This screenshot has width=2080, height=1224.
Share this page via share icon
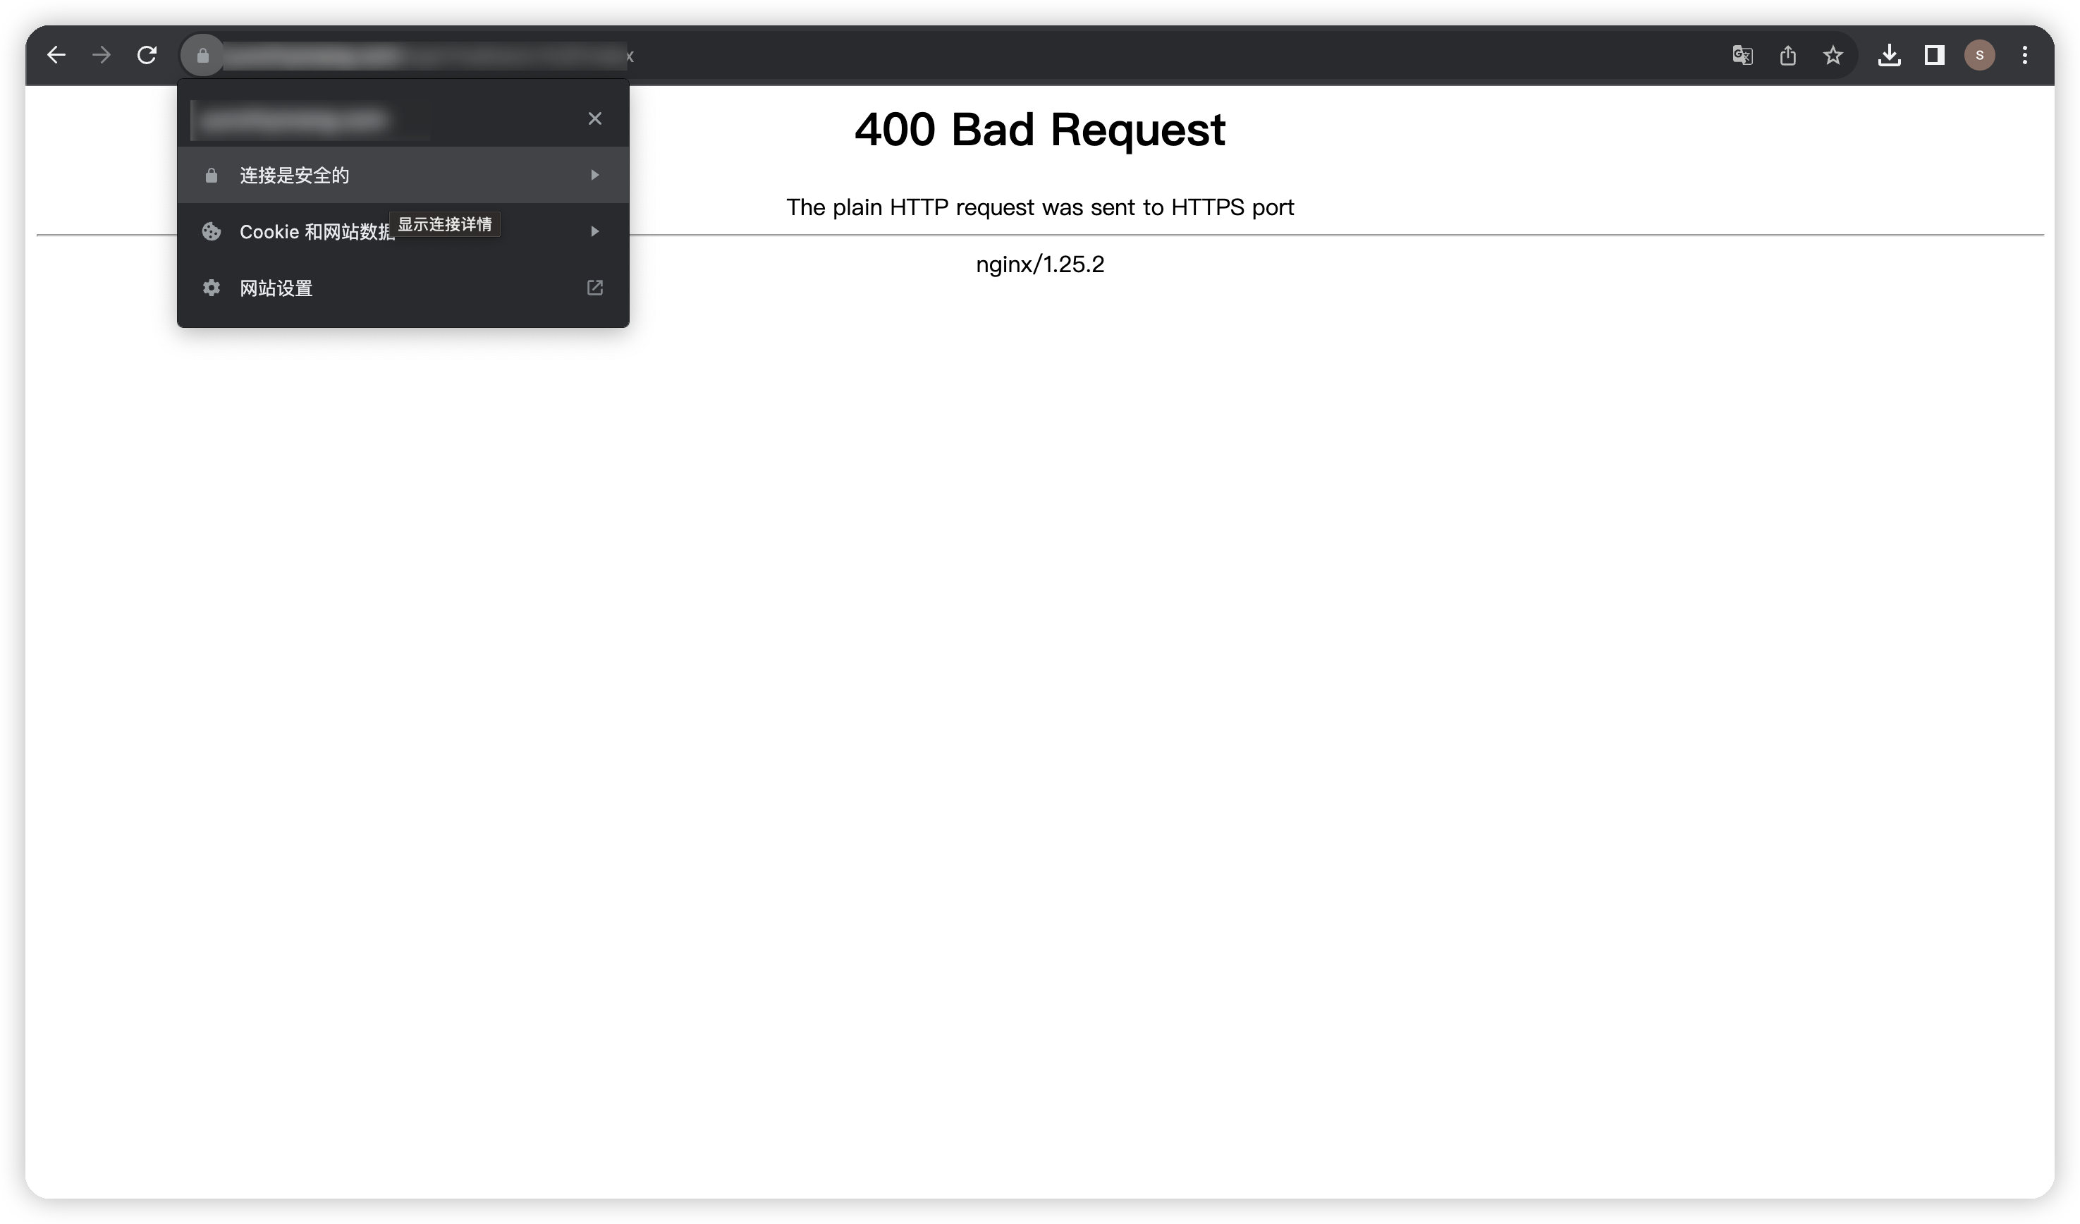tap(1788, 55)
